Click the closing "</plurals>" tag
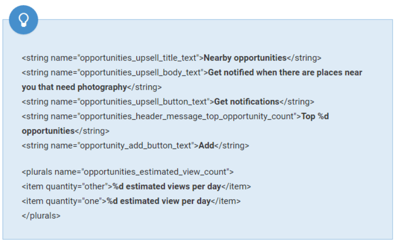 point(41,216)
